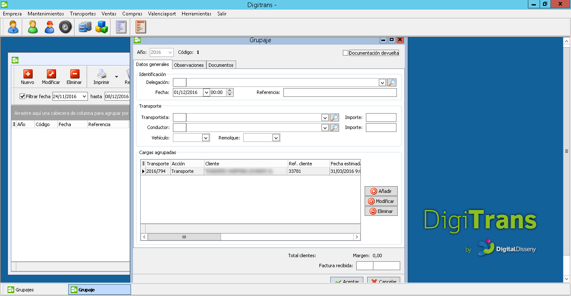Screen dimensions: 571x296
Task: Switch to the Documentos tab
Action: [221, 65]
